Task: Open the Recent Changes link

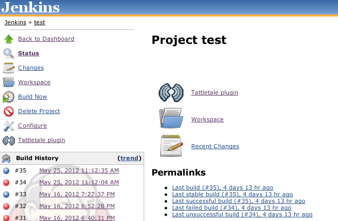Action: (215, 146)
